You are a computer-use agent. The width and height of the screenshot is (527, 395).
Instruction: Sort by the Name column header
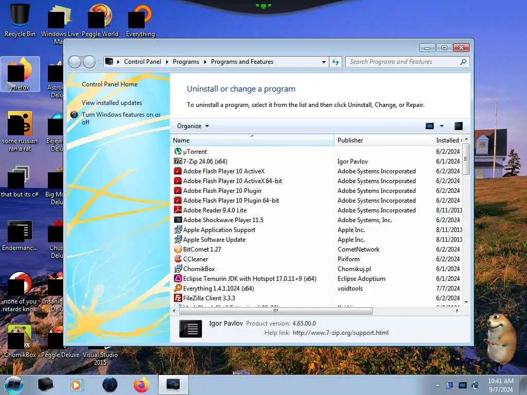(252, 140)
